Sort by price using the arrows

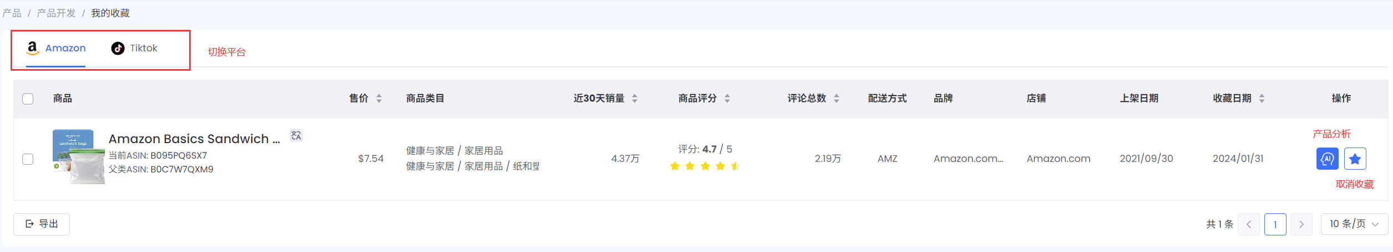[379, 98]
